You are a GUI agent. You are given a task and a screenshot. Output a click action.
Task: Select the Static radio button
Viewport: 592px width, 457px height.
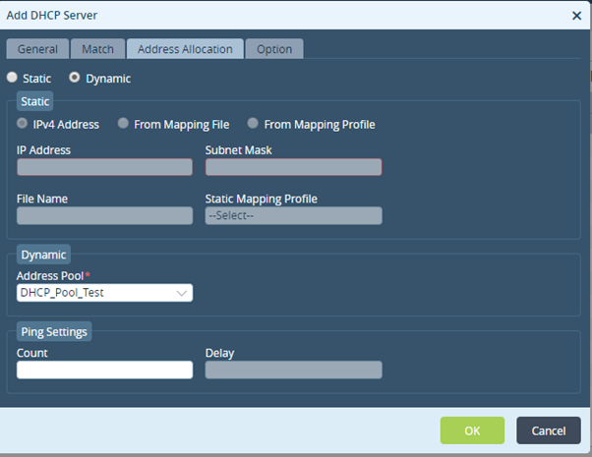(x=12, y=78)
